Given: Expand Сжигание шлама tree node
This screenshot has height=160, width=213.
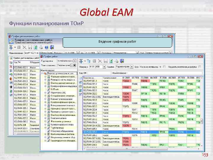Looking at the screenshot, I should point(45,118).
